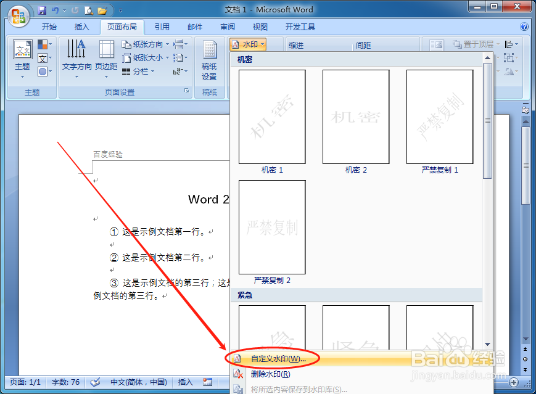
Task: Switch to the 插入 tab
Action: pos(81,27)
